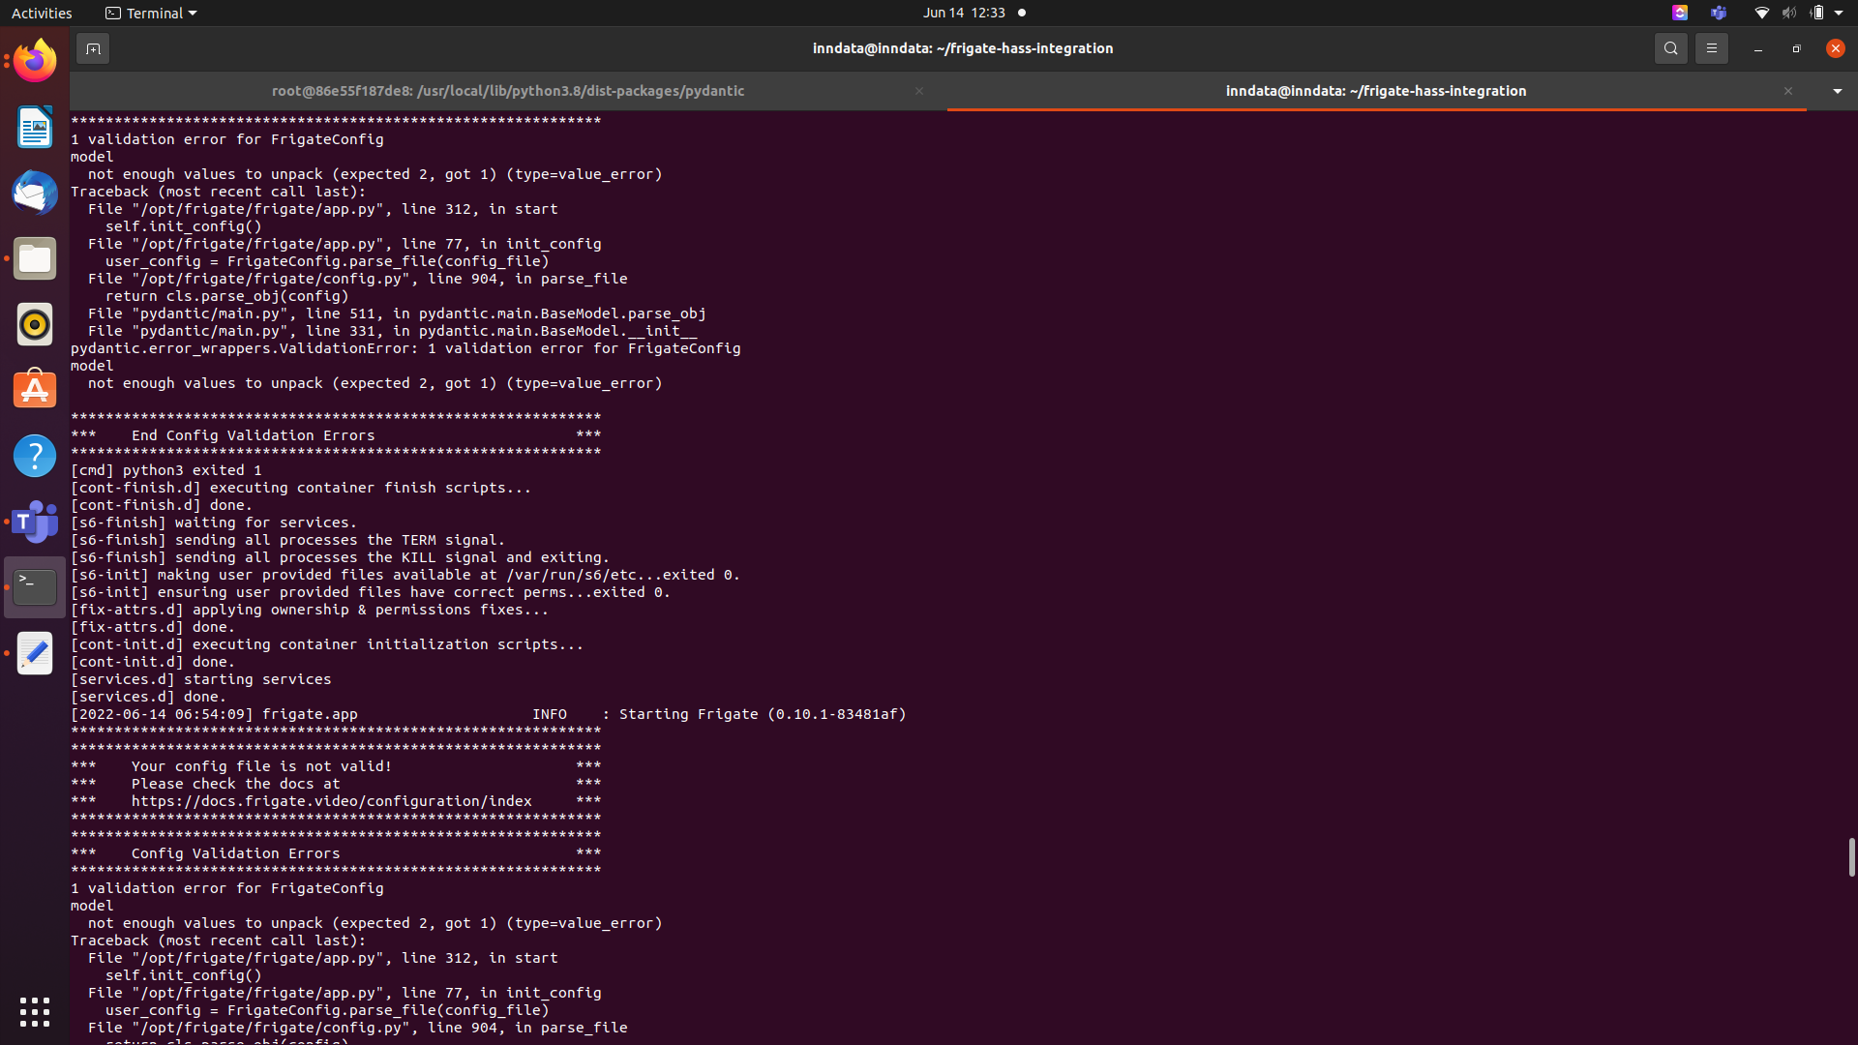
Task: Show all applications grid
Action: click(x=34, y=1011)
